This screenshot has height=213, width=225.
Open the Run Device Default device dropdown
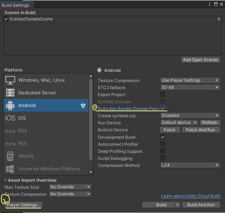[179, 123]
